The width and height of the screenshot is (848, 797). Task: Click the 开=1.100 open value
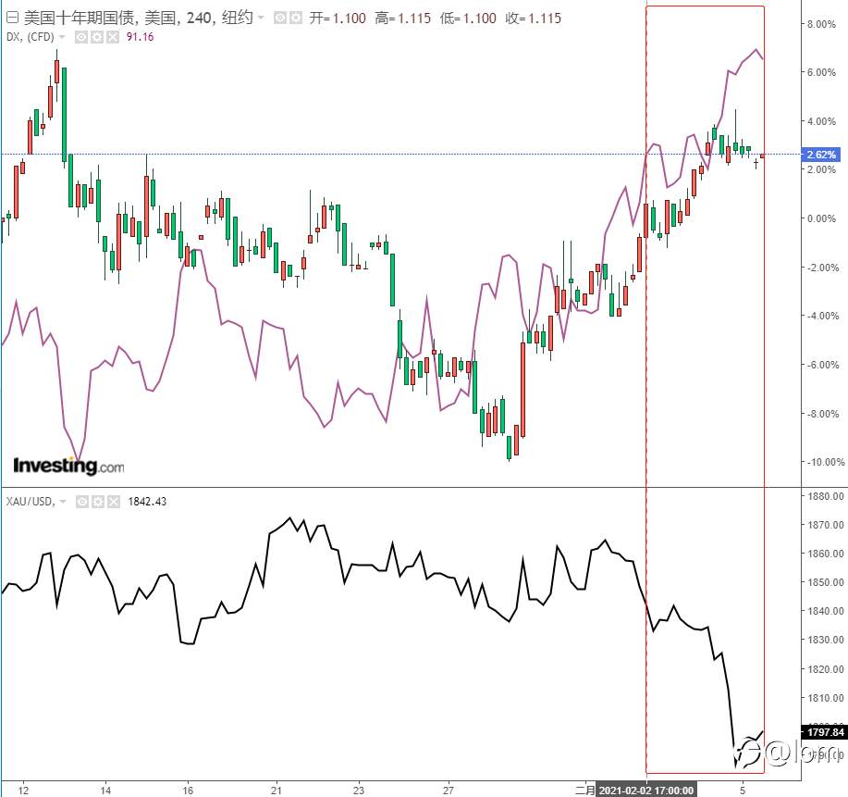click(x=338, y=19)
